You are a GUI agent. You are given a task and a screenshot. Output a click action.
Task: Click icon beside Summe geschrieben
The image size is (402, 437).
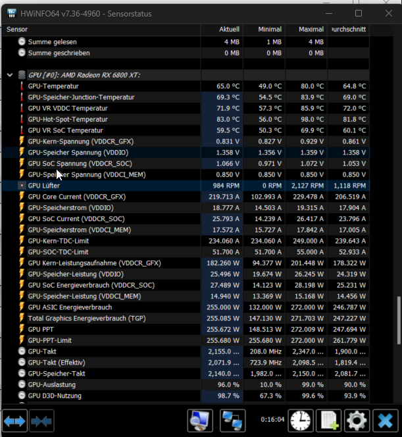(x=22, y=53)
